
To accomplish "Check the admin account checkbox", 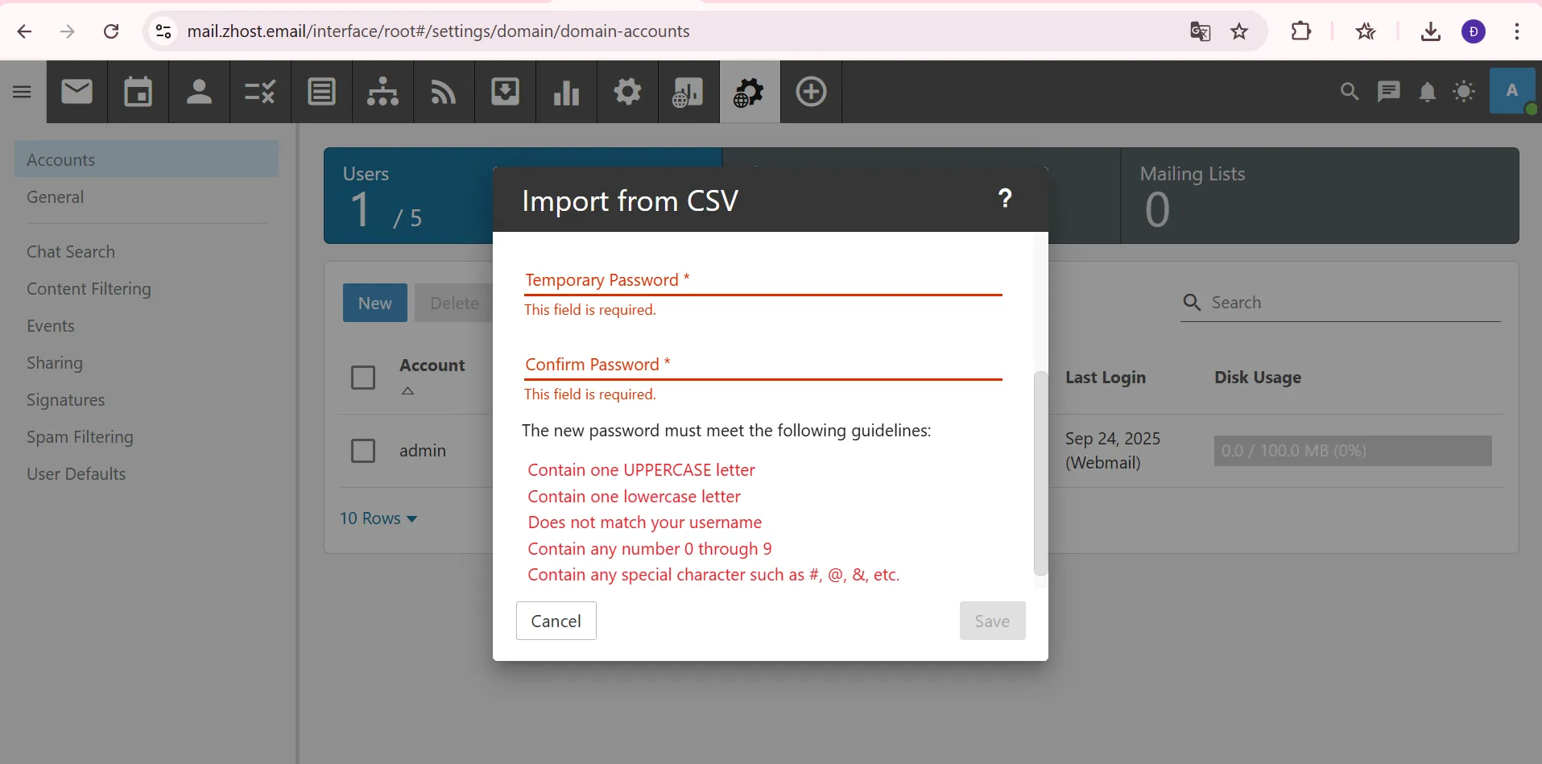I will coord(363,451).
